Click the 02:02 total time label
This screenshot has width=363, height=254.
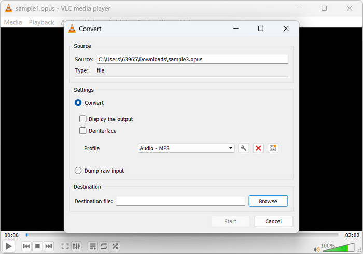352,235
